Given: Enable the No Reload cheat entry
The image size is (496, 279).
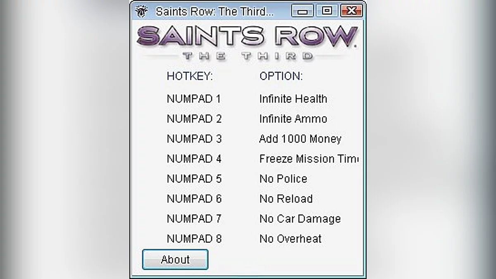Looking at the screenshot, I should point(286,199).
